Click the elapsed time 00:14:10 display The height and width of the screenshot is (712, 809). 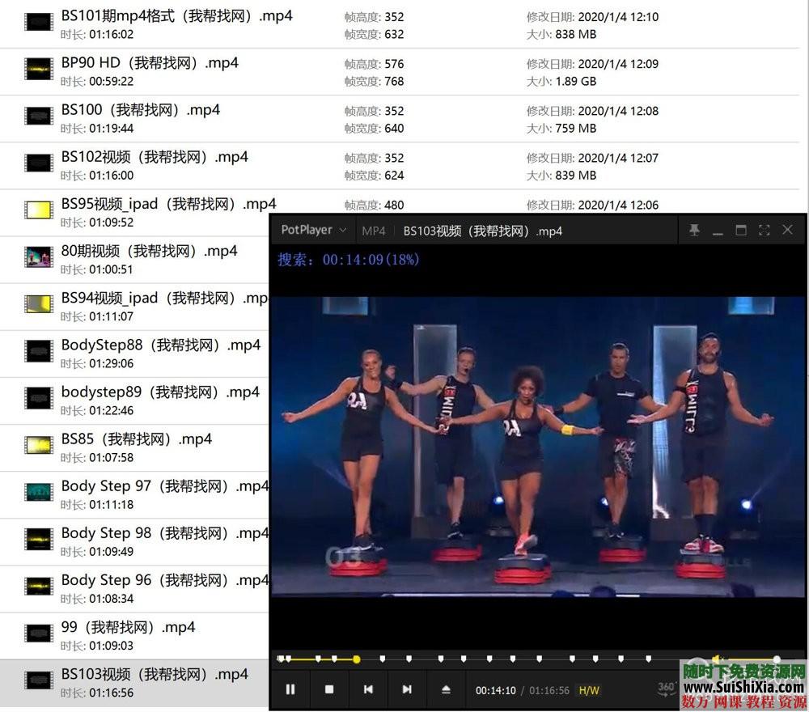(x=495, y=690)
